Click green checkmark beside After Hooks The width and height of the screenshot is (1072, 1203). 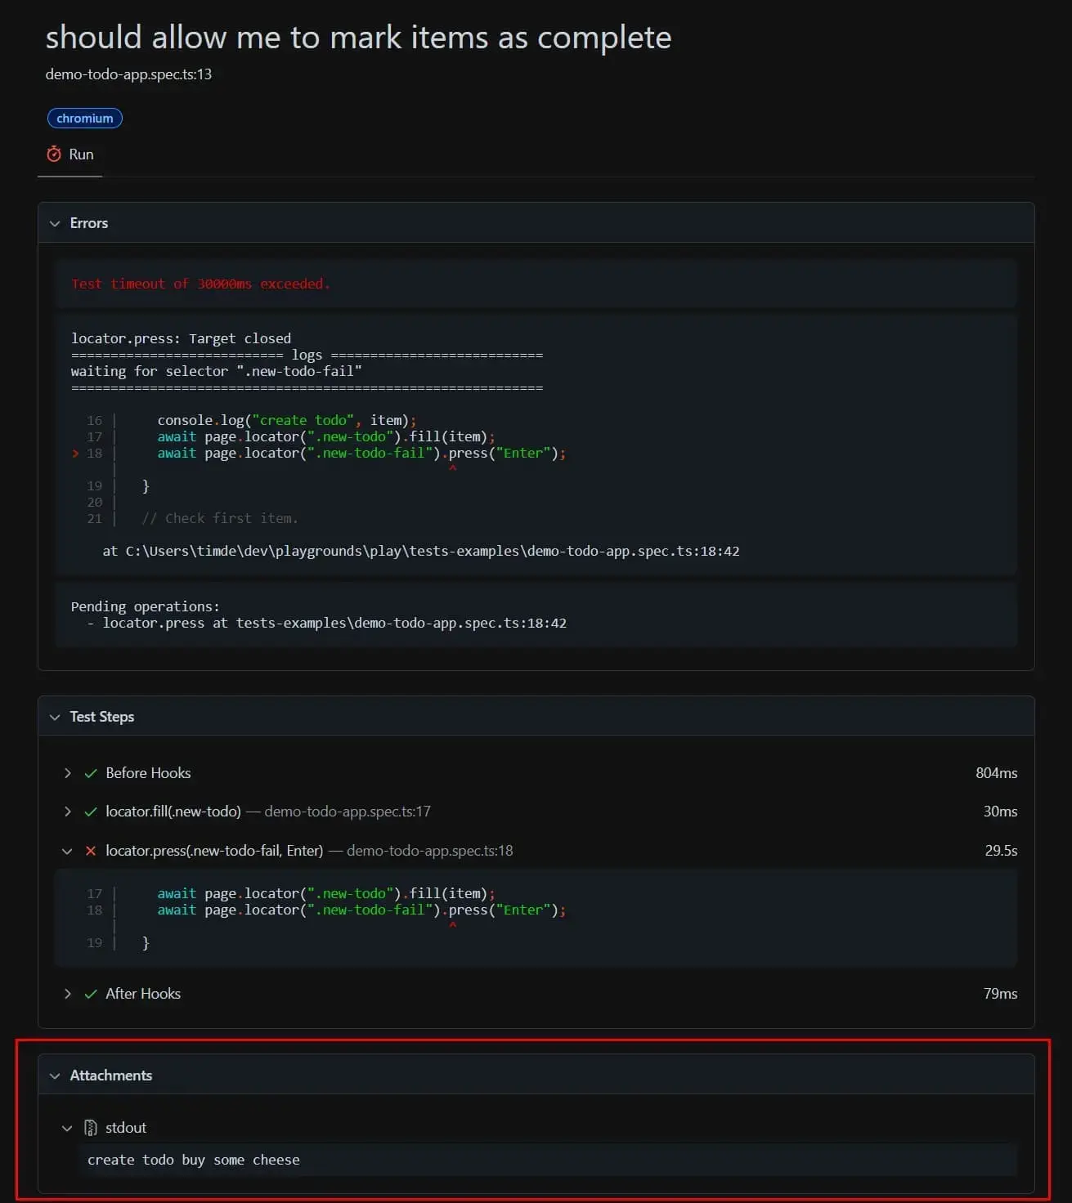[91, 994]
